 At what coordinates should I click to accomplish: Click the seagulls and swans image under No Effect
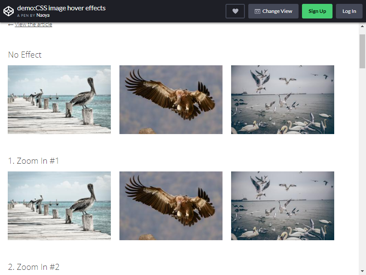283,100
